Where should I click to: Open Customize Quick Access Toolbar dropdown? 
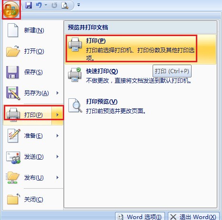[x=78, y=5]
